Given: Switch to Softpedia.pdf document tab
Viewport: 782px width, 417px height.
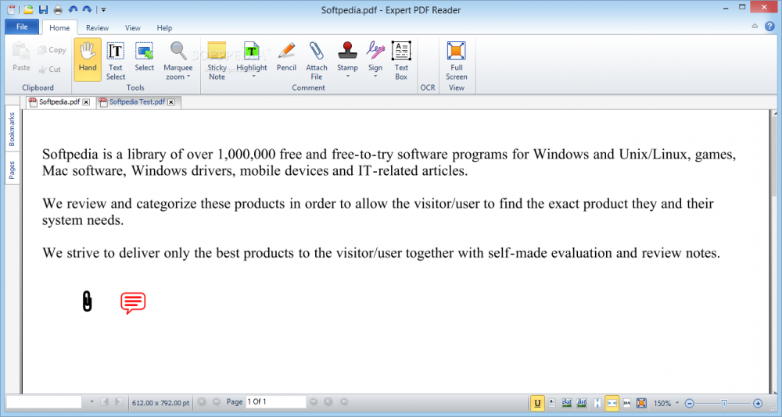Looking at the screenshot, I should 59,102.
